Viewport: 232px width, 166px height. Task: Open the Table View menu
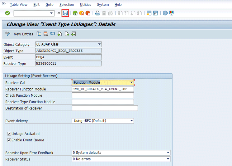click(18, 5)
